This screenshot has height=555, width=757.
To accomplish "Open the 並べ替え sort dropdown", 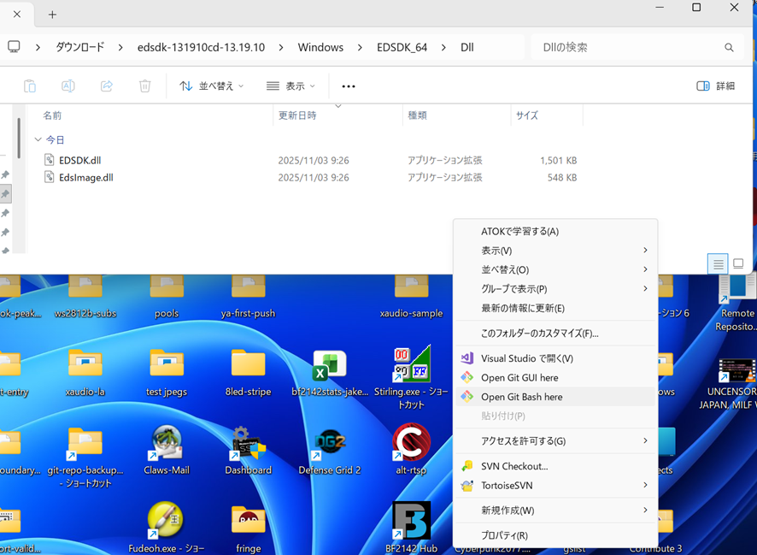I will pos(211,86).
